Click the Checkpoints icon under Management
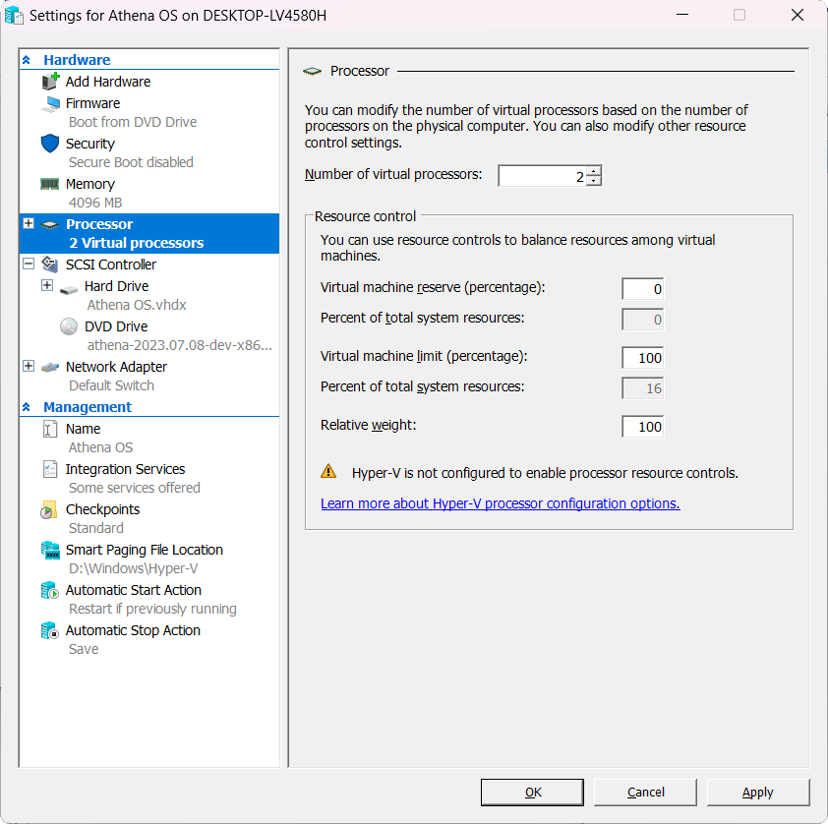This screenshot has height=824, width=828. click(x=50, y=509)
